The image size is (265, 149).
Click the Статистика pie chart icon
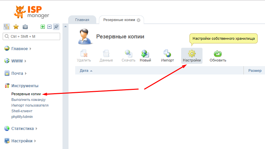coord(7,128)
